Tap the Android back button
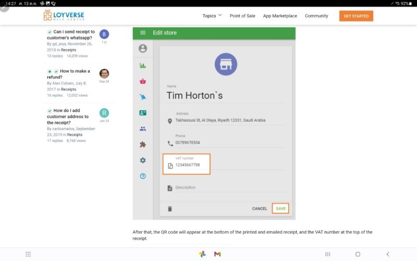This screenshot has width=417, height=261. (388, 254)
